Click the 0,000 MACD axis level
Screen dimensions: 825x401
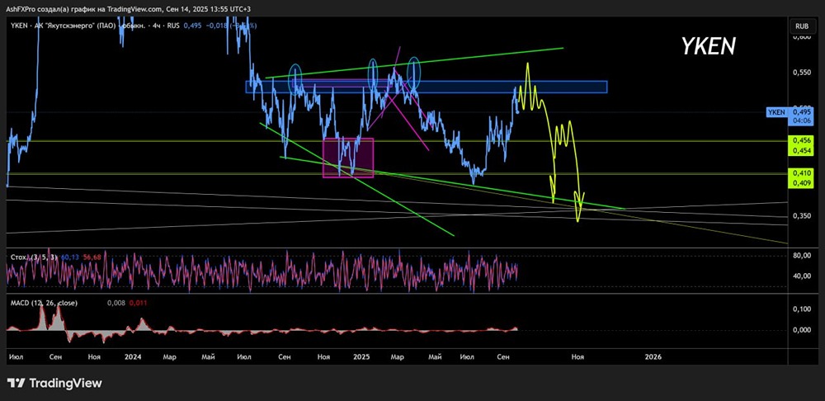tap(802, 330)
